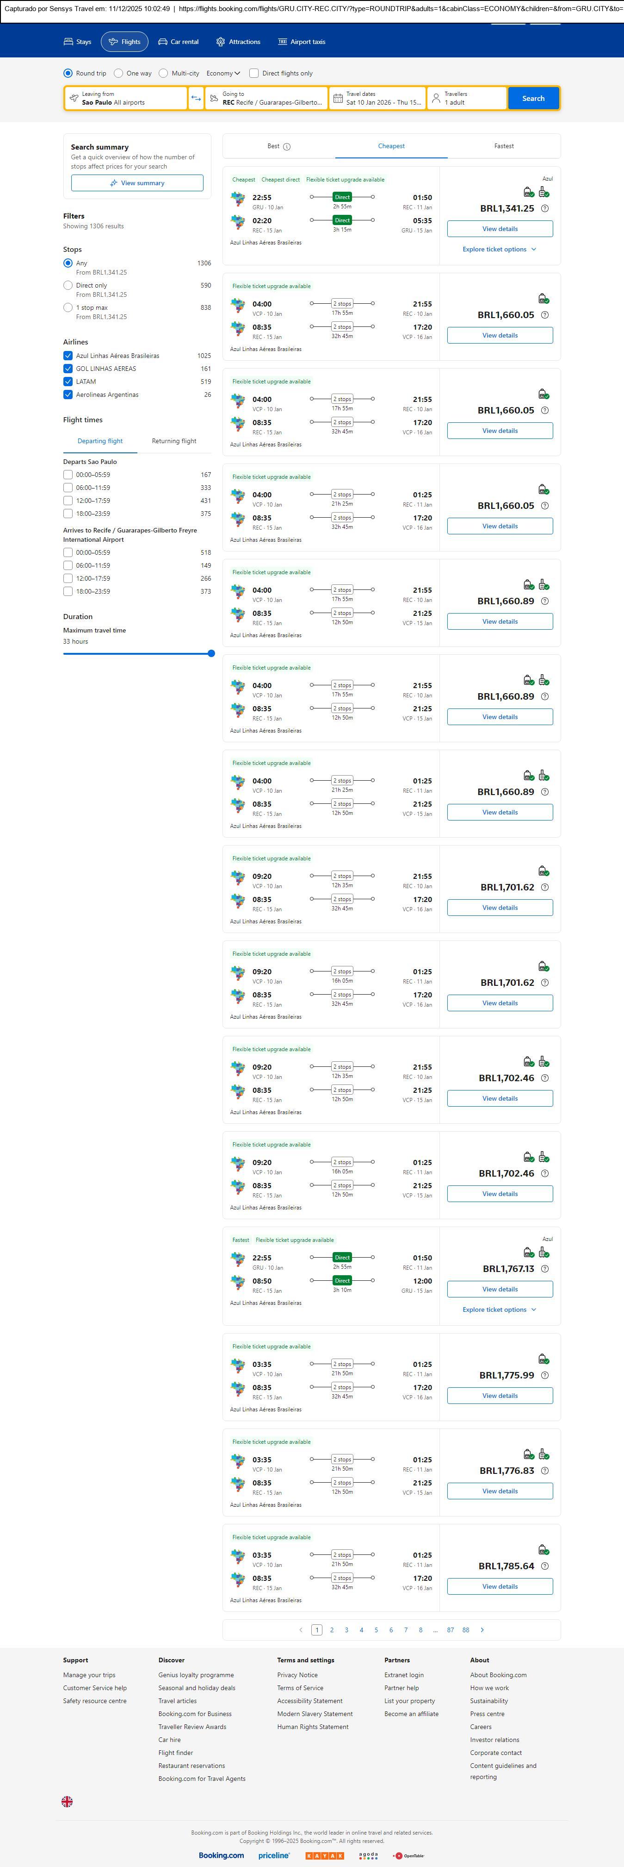Click the Airport taxis icon in navigation
Viewport: 624px width, 1867px height.
point(282,42)
